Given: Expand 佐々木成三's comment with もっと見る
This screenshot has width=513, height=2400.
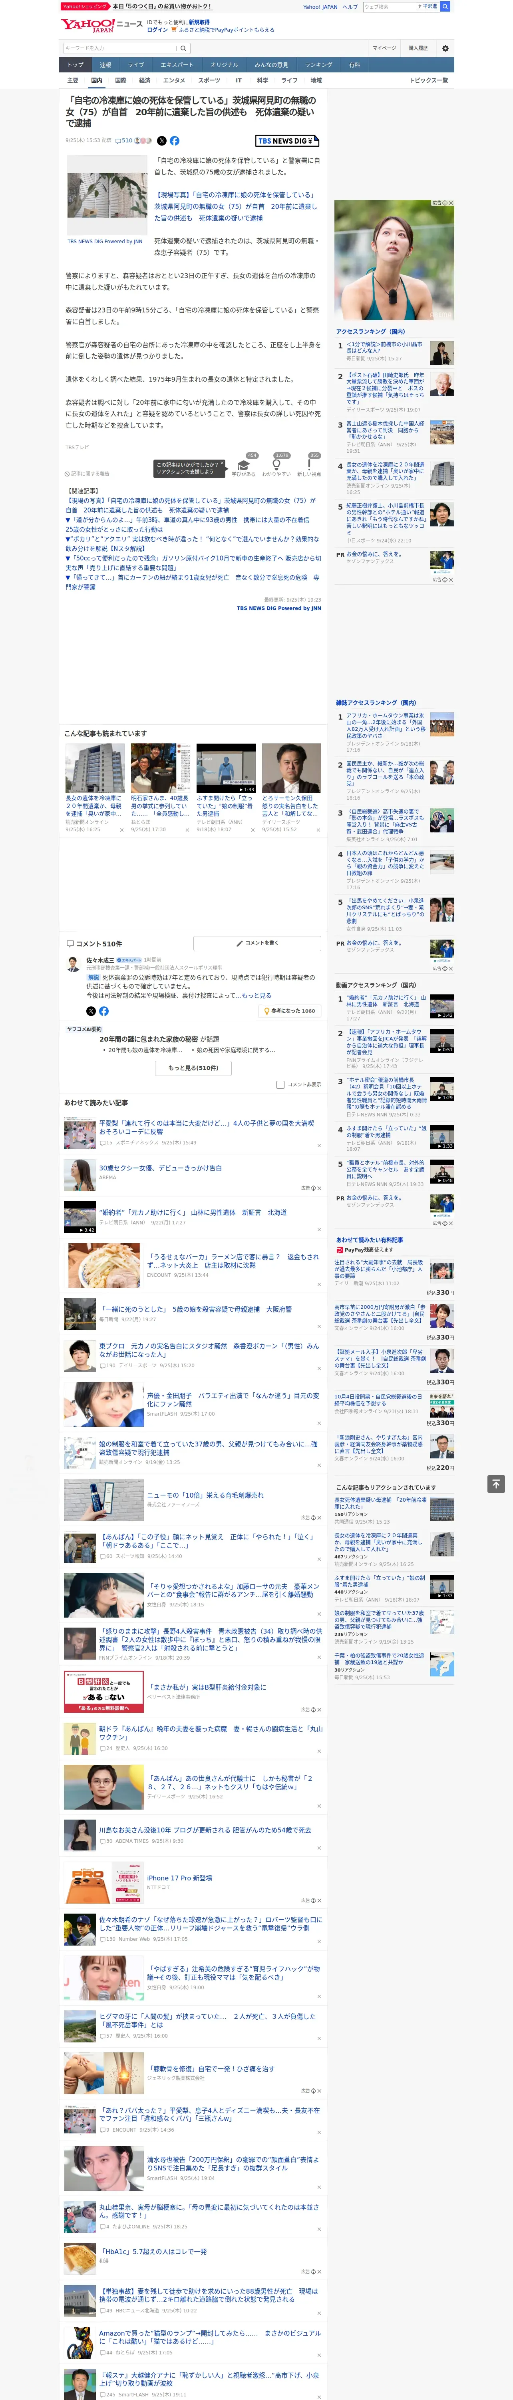Looking at the screenshot, I should coord(257,995).
